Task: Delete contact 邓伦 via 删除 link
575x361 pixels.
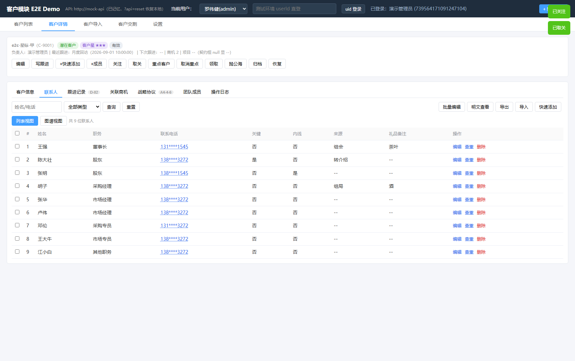Action: (x=481, y=226)
